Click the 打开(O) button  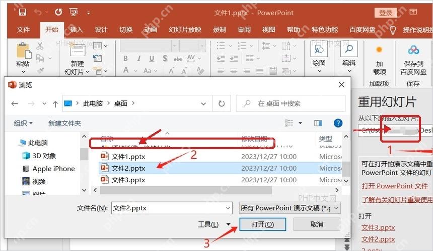tap(263, 224)
